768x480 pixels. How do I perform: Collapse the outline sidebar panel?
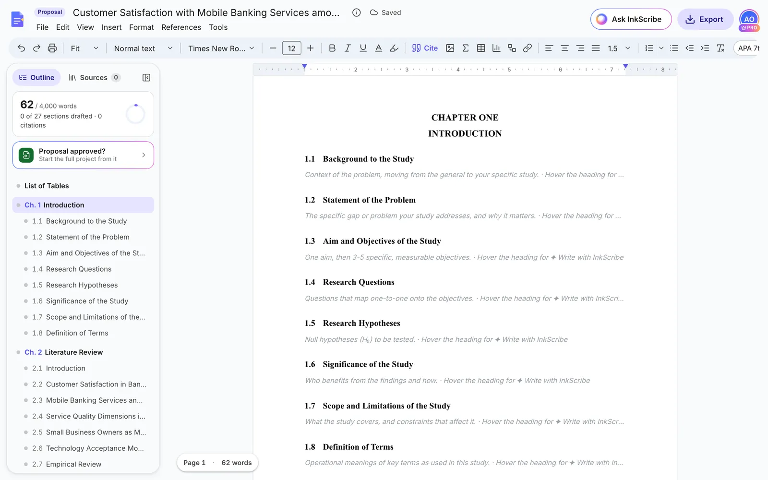pyautogui.click(x=146, y=78)
